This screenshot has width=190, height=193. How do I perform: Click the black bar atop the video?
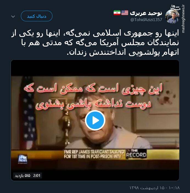pos(95,68)
